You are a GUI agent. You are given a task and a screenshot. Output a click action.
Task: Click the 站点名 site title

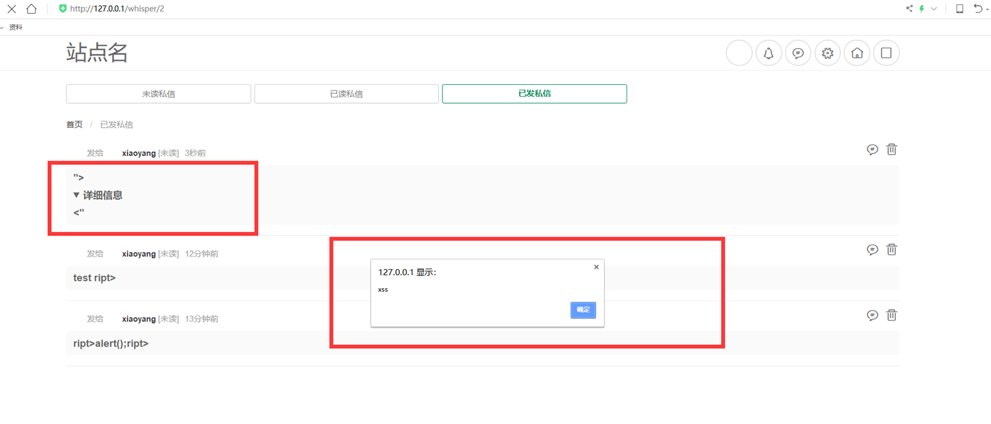click(x=97, y=53)
